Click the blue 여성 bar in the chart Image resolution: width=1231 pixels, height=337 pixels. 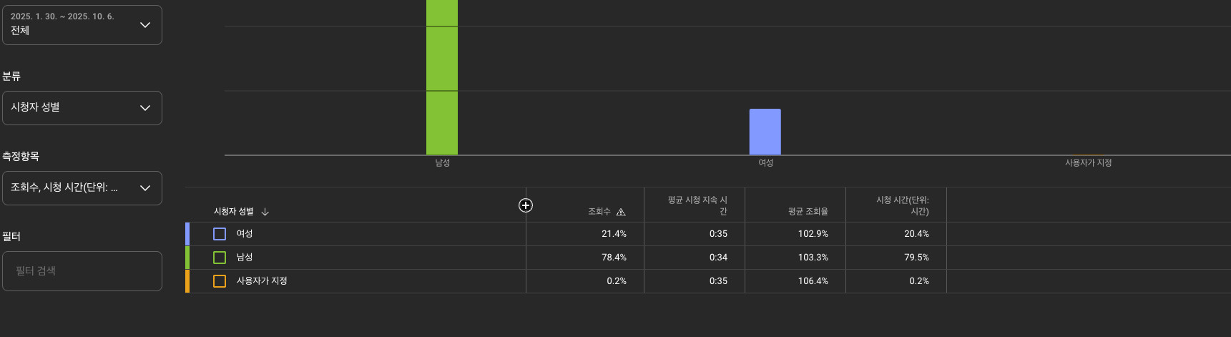(x=765, y=132)
